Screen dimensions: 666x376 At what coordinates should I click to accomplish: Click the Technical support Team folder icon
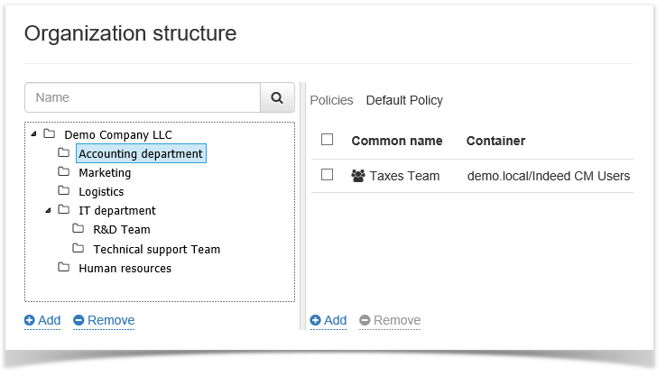click(x=79, y=249)
